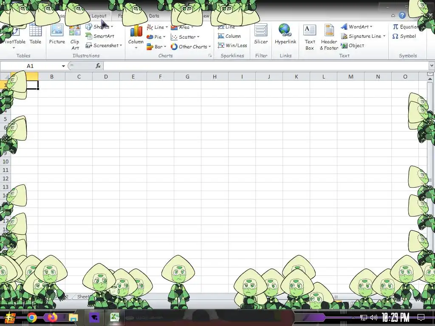The width and height of the screenshot is (435, 326).
Task: Switch to Excel in the taskbar
Action: click(x=115, y=318)
